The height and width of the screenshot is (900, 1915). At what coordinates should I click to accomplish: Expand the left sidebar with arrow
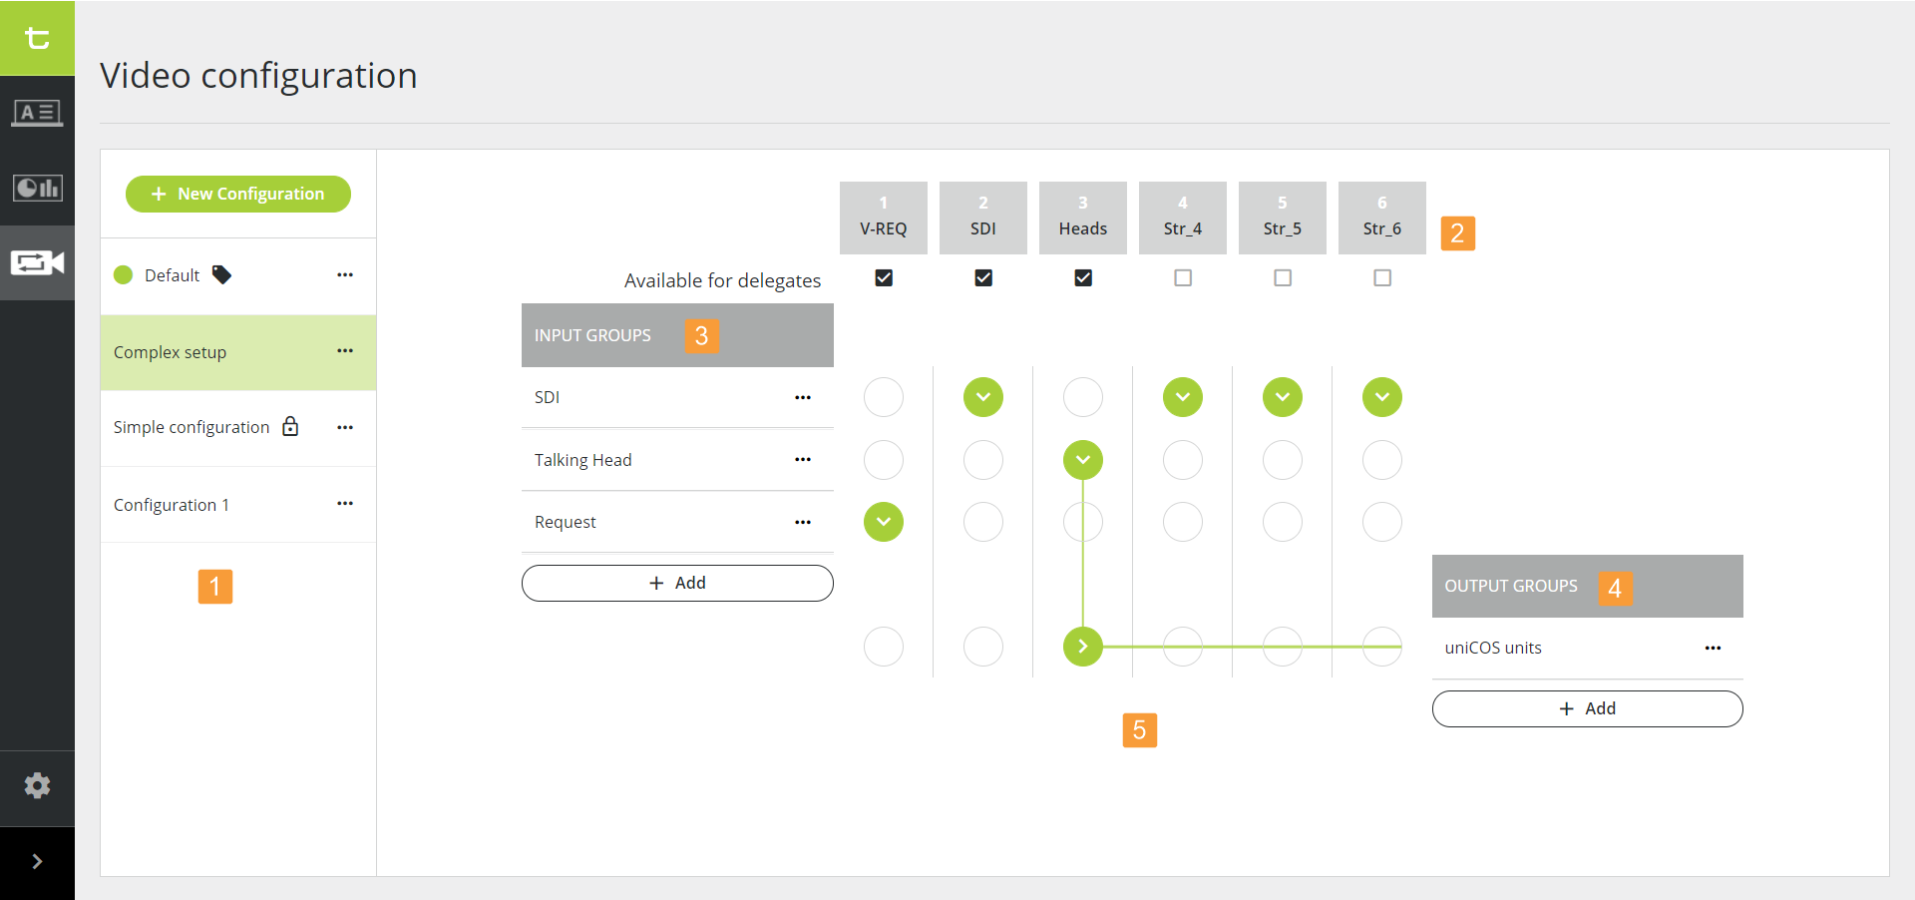coord(37,862)
